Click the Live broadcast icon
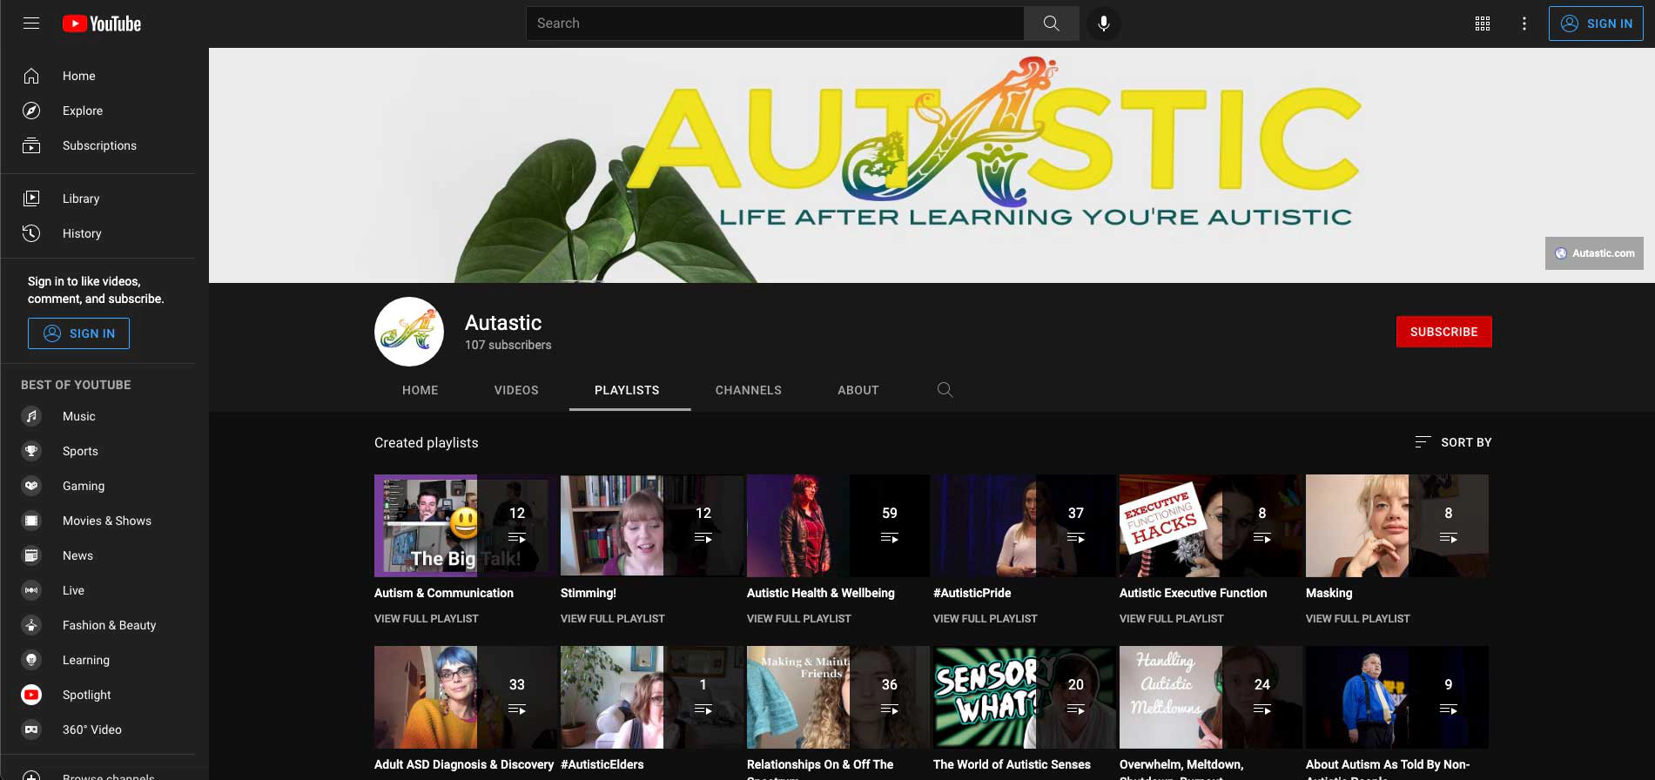The image size is (1655, 780). pos(31,590)
